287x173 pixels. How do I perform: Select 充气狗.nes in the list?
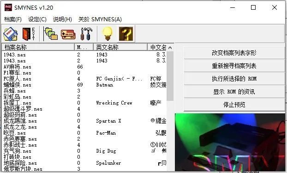[x=18, y=151]
